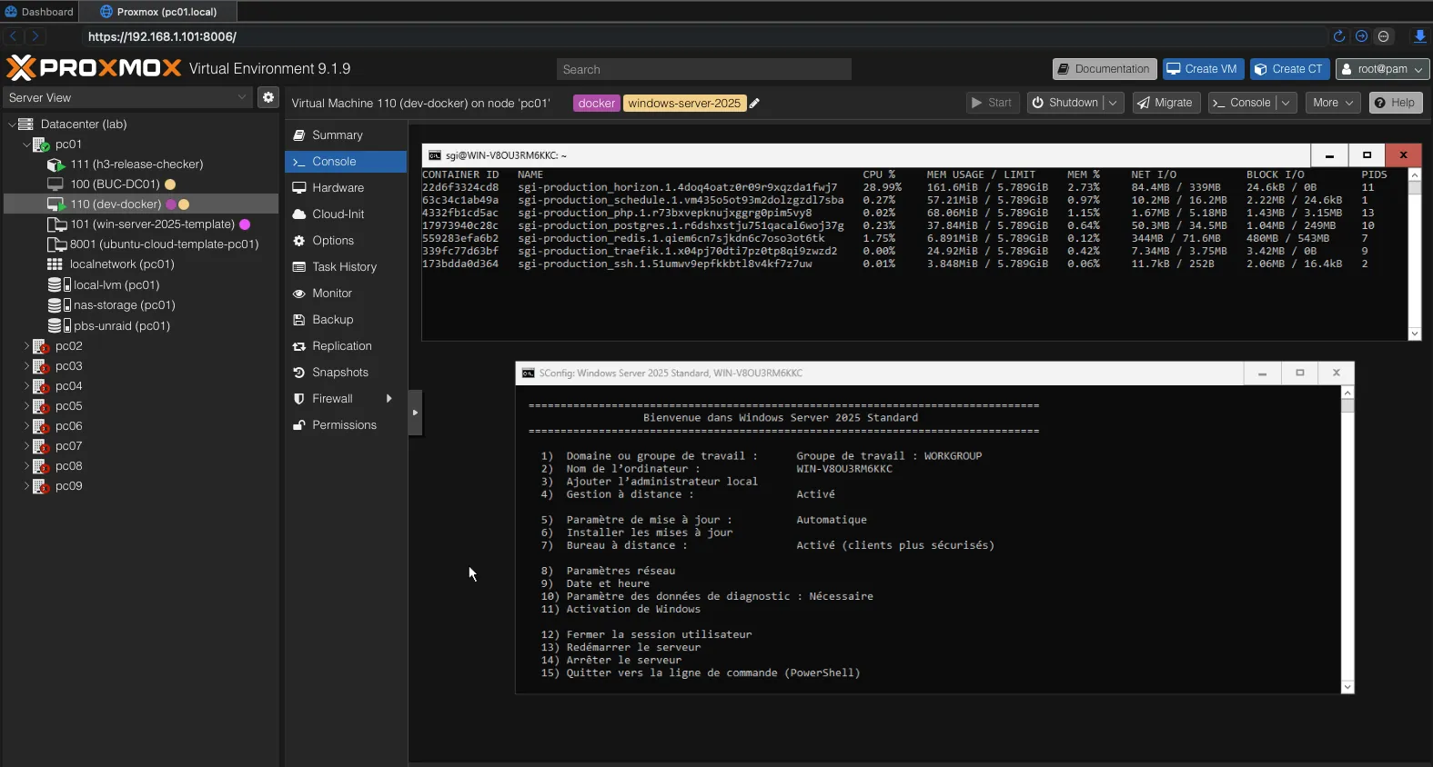Viewport: 1433px width, 767px height.
Task: Switch to Proxmox (pc01.local) browser tab
Action: [158, 12]
